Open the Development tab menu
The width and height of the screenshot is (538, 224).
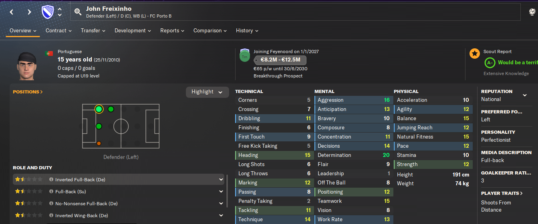133,31
